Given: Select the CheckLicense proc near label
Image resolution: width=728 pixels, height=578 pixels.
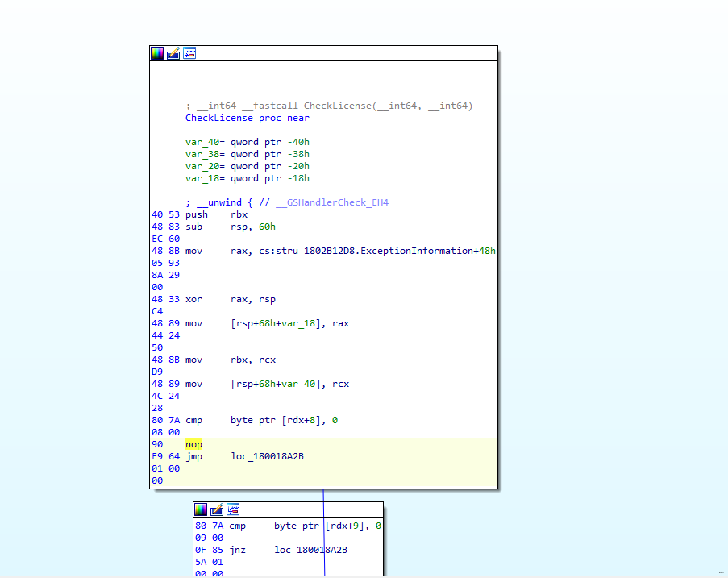Looking at the screenshot, I should [x=247, y=118].
